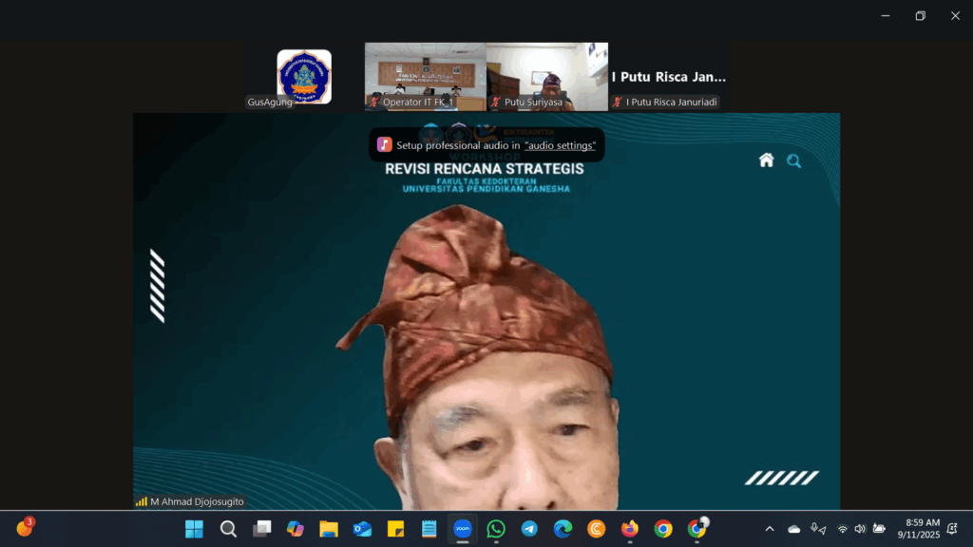Open Task View on the taskbar
This screenshot has height=547, width=973.
(262, 529)
